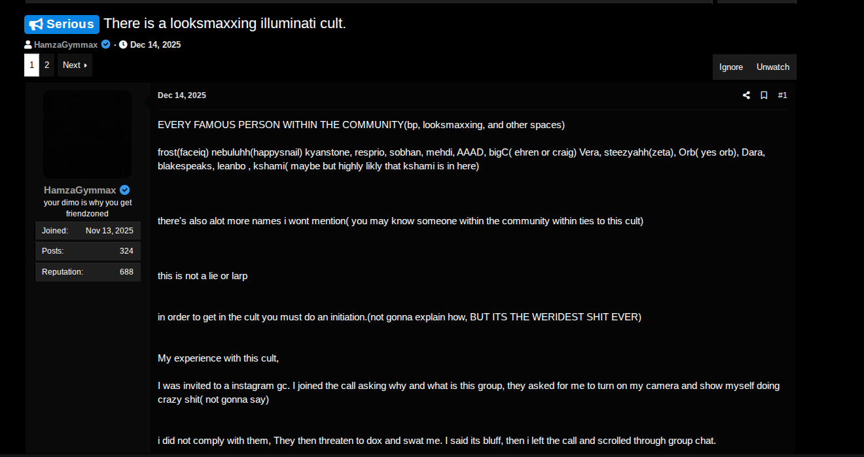Click the thread start date in header

point(155,44)
